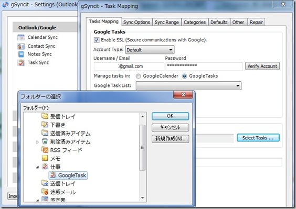
Task: Select the 削除済みアイテム folder name
Action: [70, 141]
